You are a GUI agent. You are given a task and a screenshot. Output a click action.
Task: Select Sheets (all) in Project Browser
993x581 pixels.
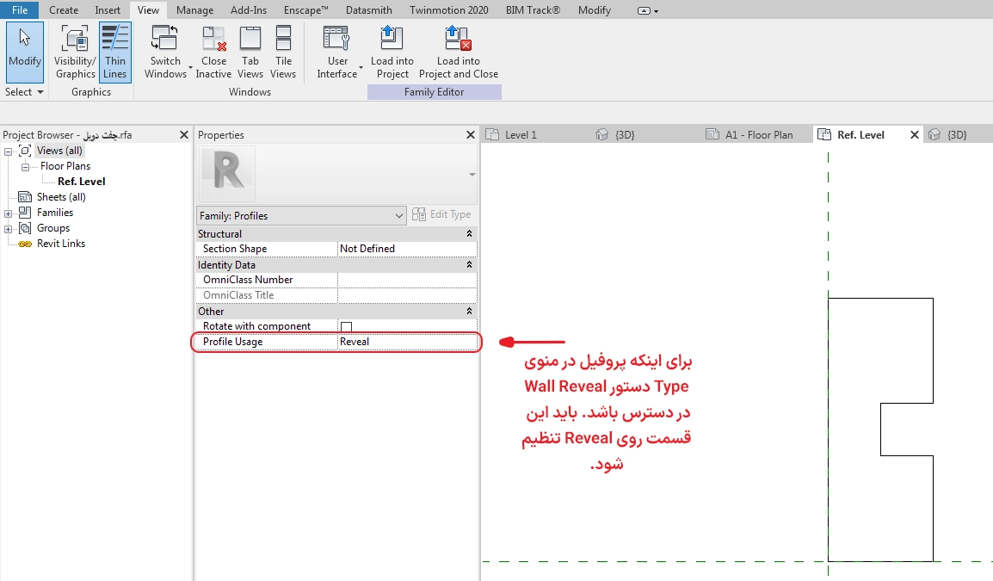point(61,196)
